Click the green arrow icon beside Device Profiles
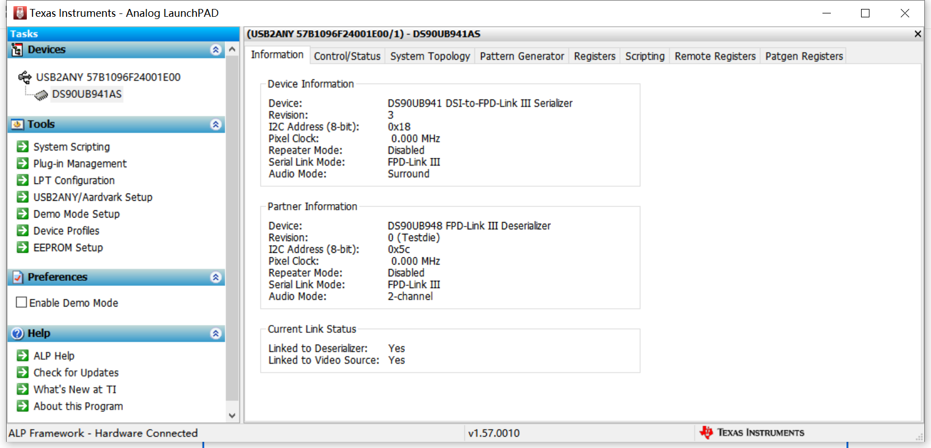 coord(22,230)
